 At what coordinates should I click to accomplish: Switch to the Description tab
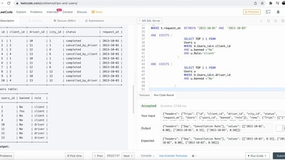click(7, 21)
